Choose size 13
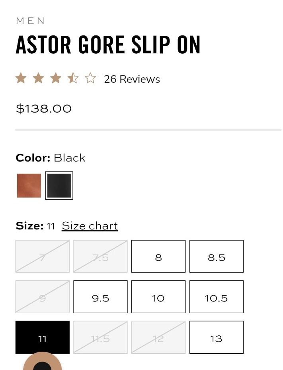 [x=217, y=337]
